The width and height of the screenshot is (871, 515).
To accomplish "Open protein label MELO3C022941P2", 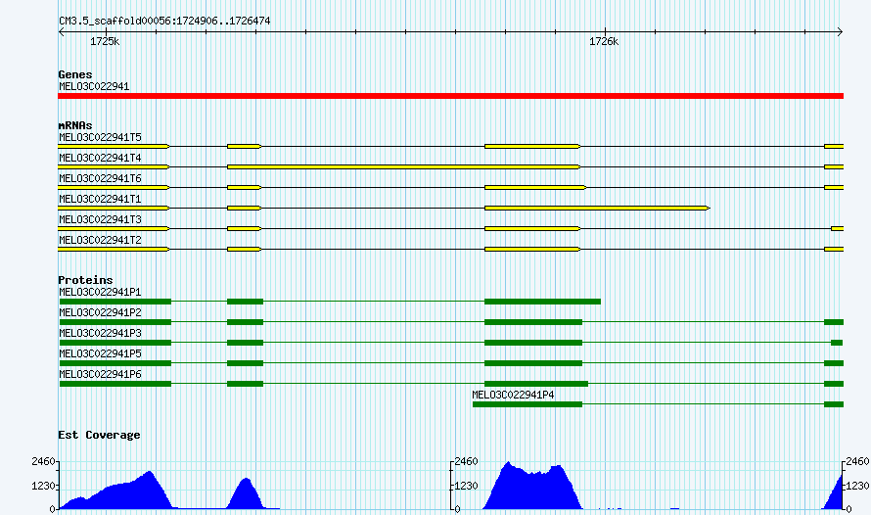I will pos(100,312).
